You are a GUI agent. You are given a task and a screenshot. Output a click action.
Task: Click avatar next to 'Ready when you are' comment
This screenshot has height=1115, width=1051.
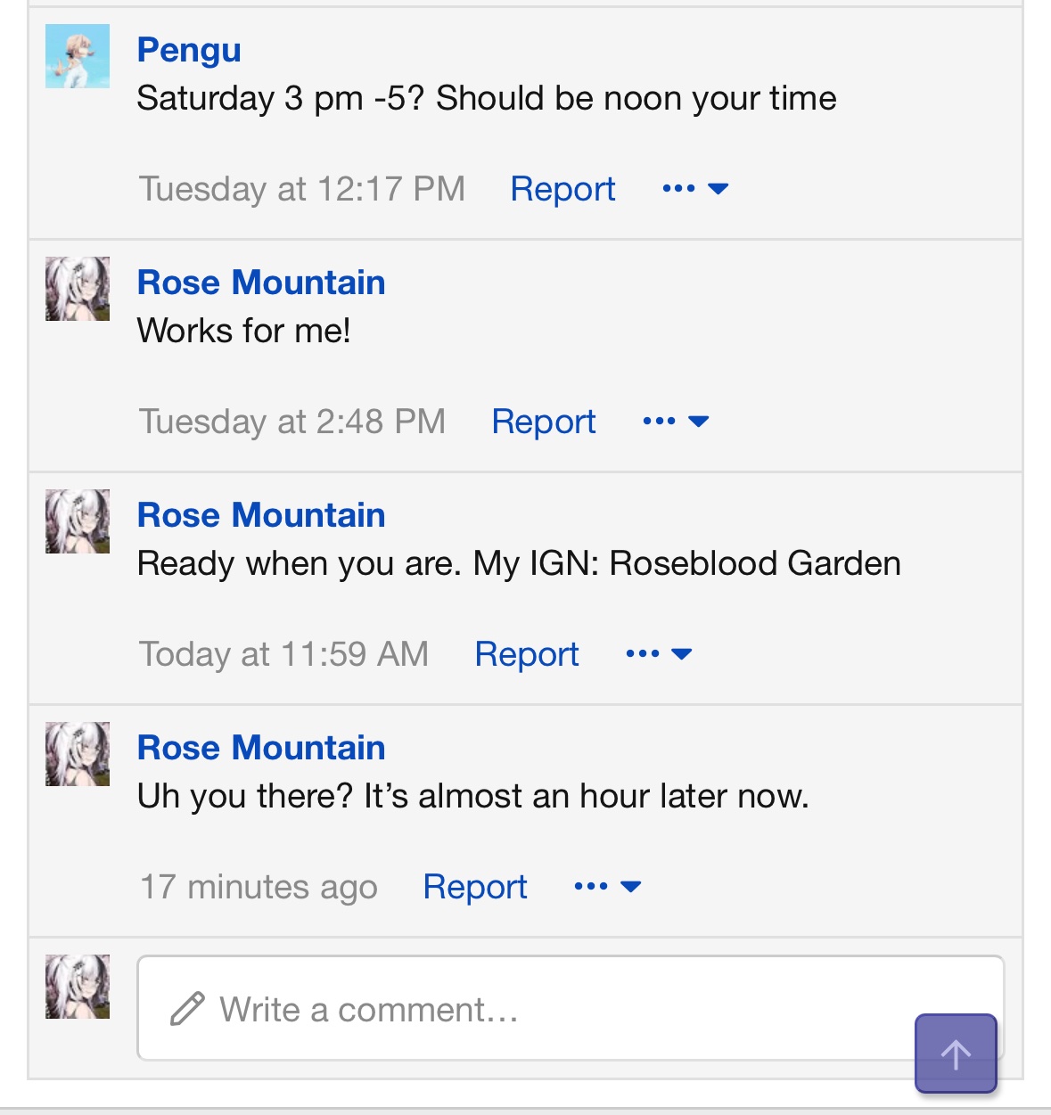pos(78,521)
